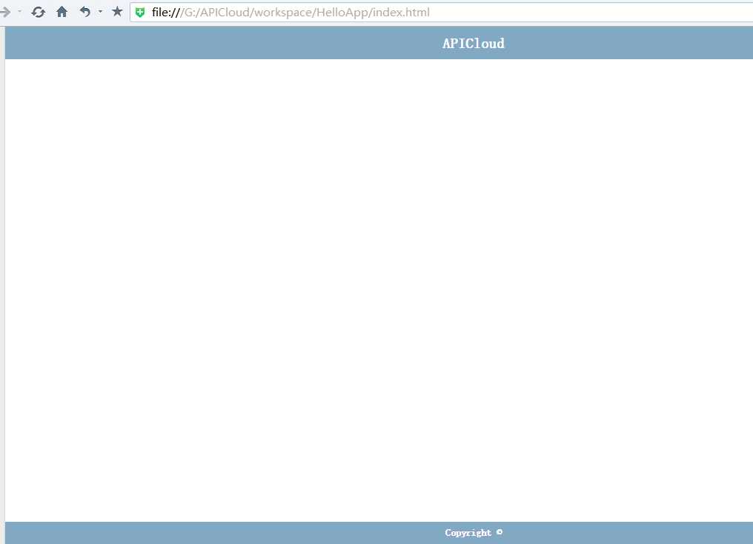
Task: Go to the browser home page
Action: coord(62,12)
